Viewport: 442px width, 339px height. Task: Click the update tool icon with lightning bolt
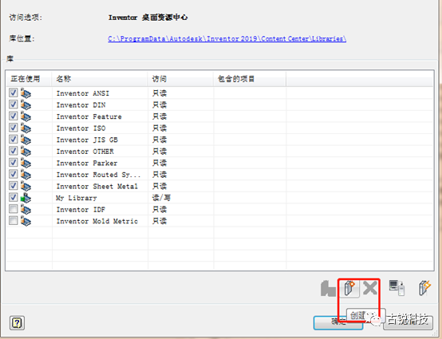[424, 288]
